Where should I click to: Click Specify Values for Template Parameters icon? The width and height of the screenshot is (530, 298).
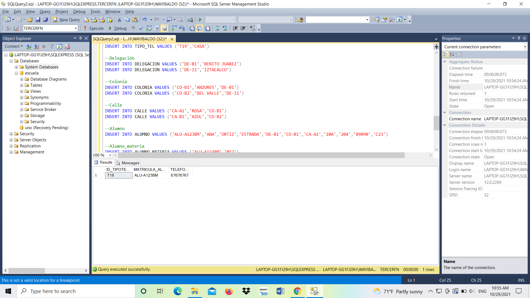point(253,28)
